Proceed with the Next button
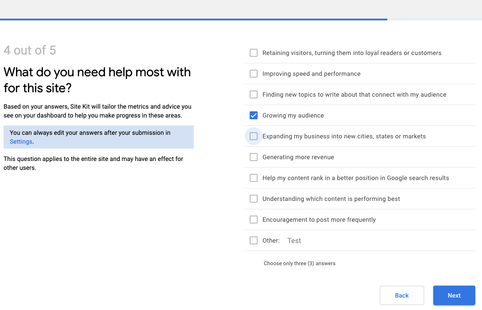Screen dimensions: 482x310 pos(454,295)
